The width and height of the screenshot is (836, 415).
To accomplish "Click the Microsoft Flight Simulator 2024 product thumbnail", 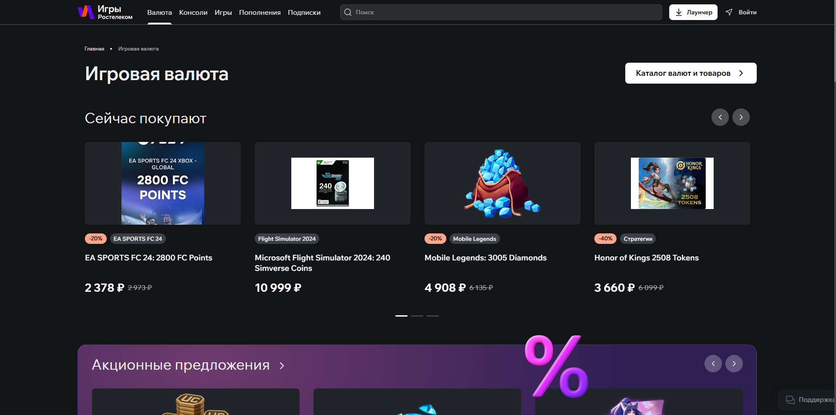I will click(x=332, y=183).
